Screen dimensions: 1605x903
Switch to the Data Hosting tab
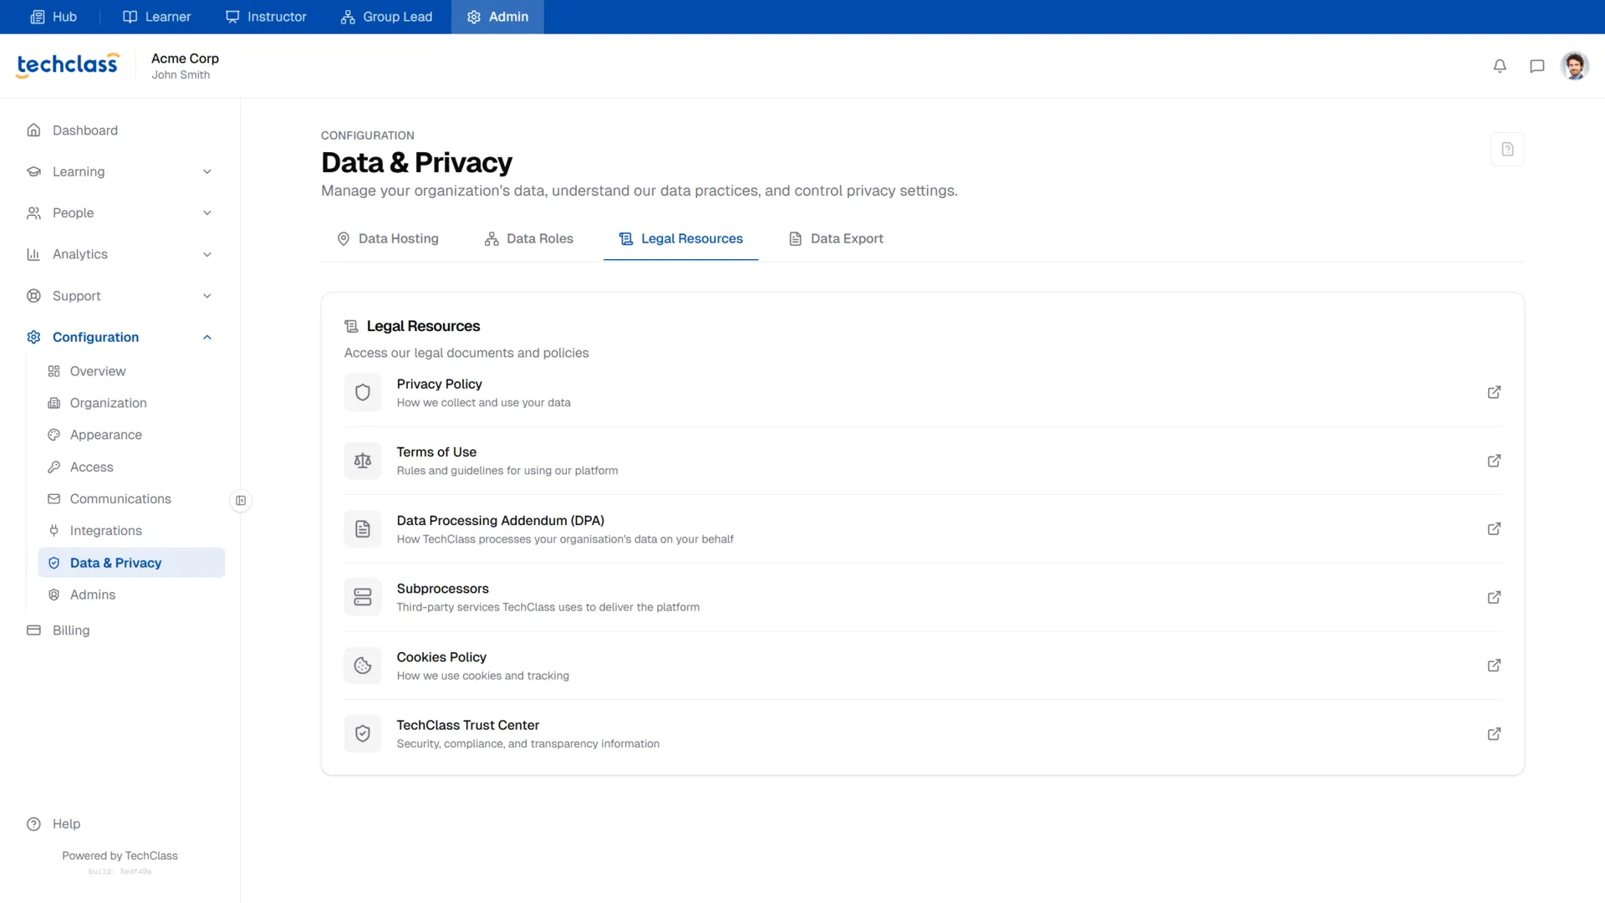[388, 238]
